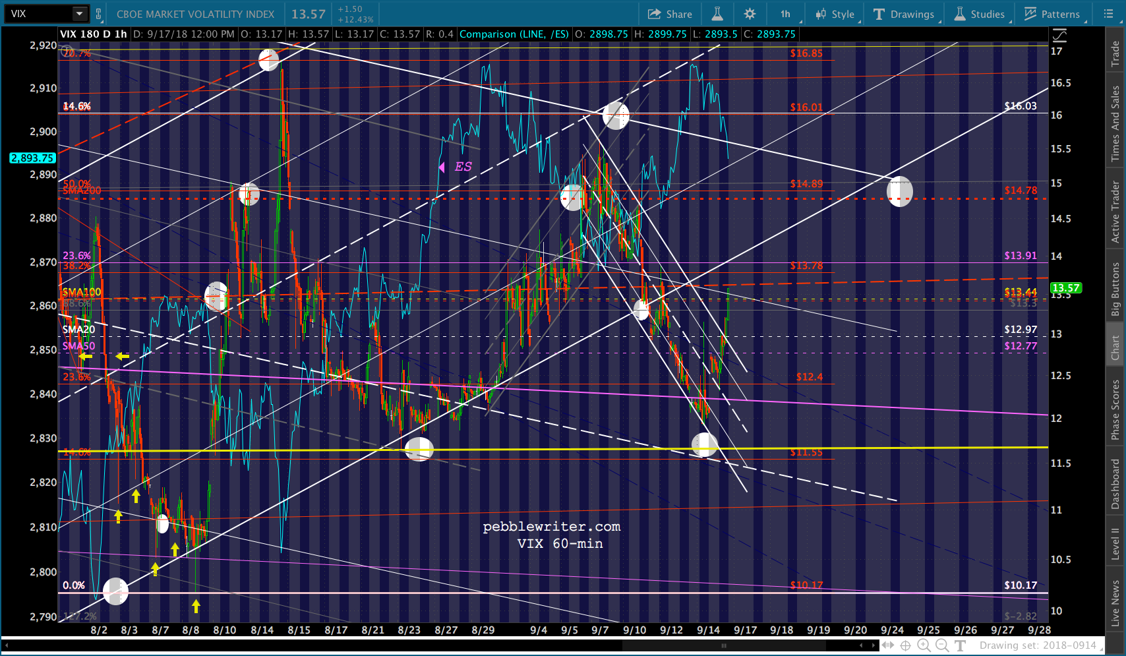This screenshot has height=656, width=1126.
Task: Click the horizontal expand arrows icon
Action: pyautogui.click(x=888, y=645)
